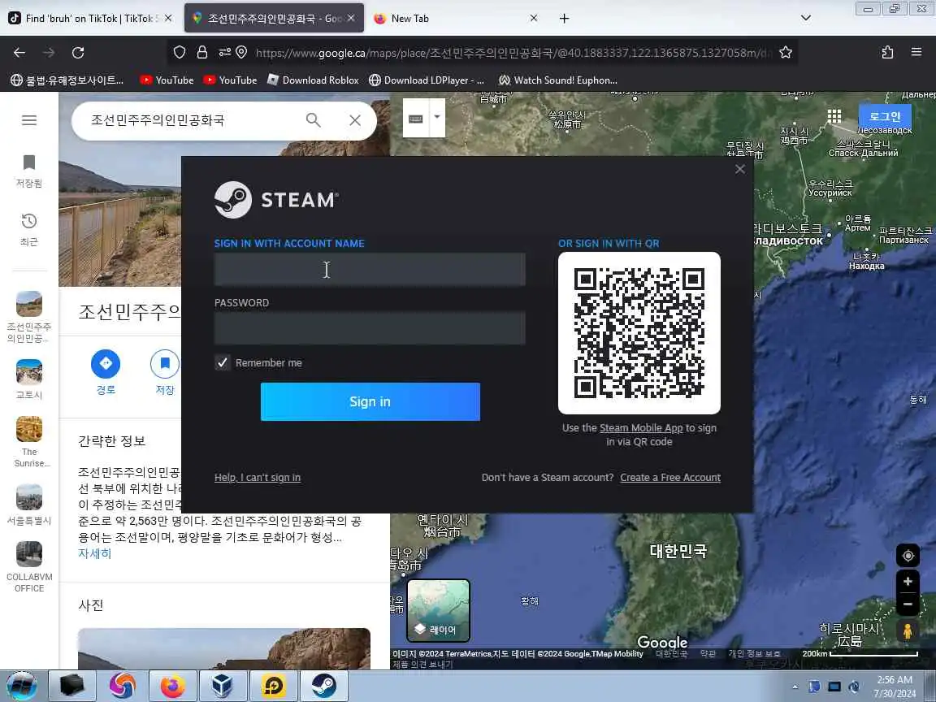Image resolution: width=936 pixels, height=702 pixels.
Task: Open Download Roblox bookmark
Action: [x=313, y=80]
